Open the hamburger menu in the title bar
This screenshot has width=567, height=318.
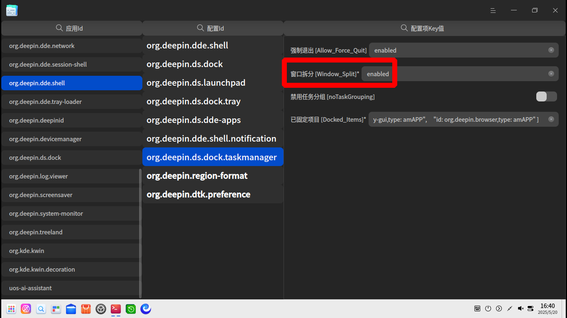coord(493,10)
